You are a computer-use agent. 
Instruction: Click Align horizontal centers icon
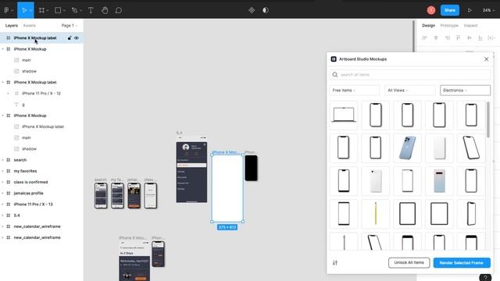tap(436, 38)
